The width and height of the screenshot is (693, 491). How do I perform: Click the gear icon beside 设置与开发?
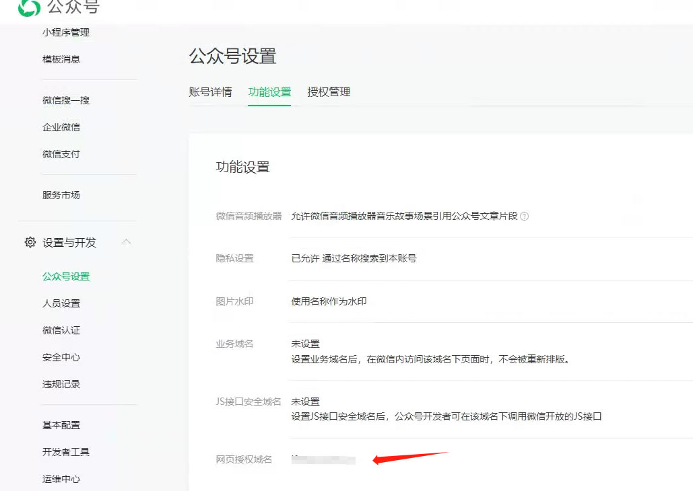30,242
